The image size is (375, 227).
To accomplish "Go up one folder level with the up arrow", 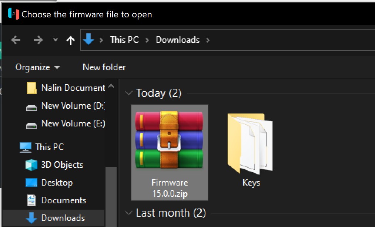I will [x=70, y=40].
